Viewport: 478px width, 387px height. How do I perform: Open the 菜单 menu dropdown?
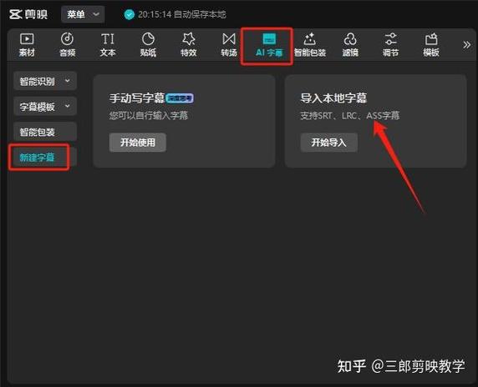[83, 14]
